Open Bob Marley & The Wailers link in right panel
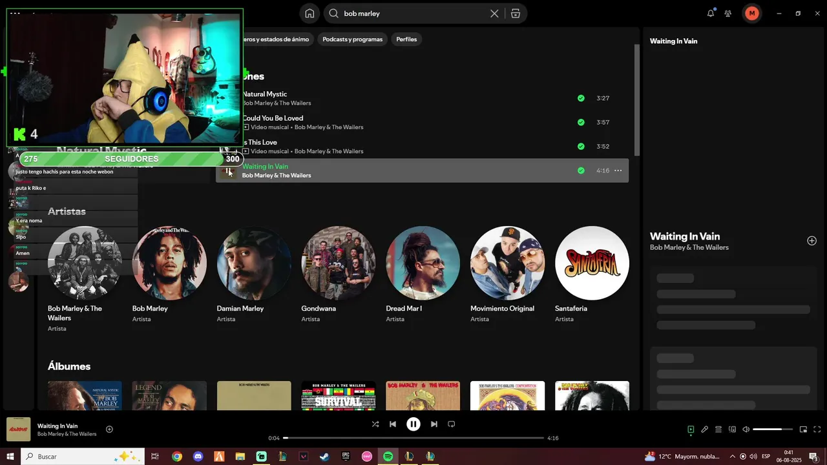This screenshot has height=465, width=827. [x=689, y=247]
